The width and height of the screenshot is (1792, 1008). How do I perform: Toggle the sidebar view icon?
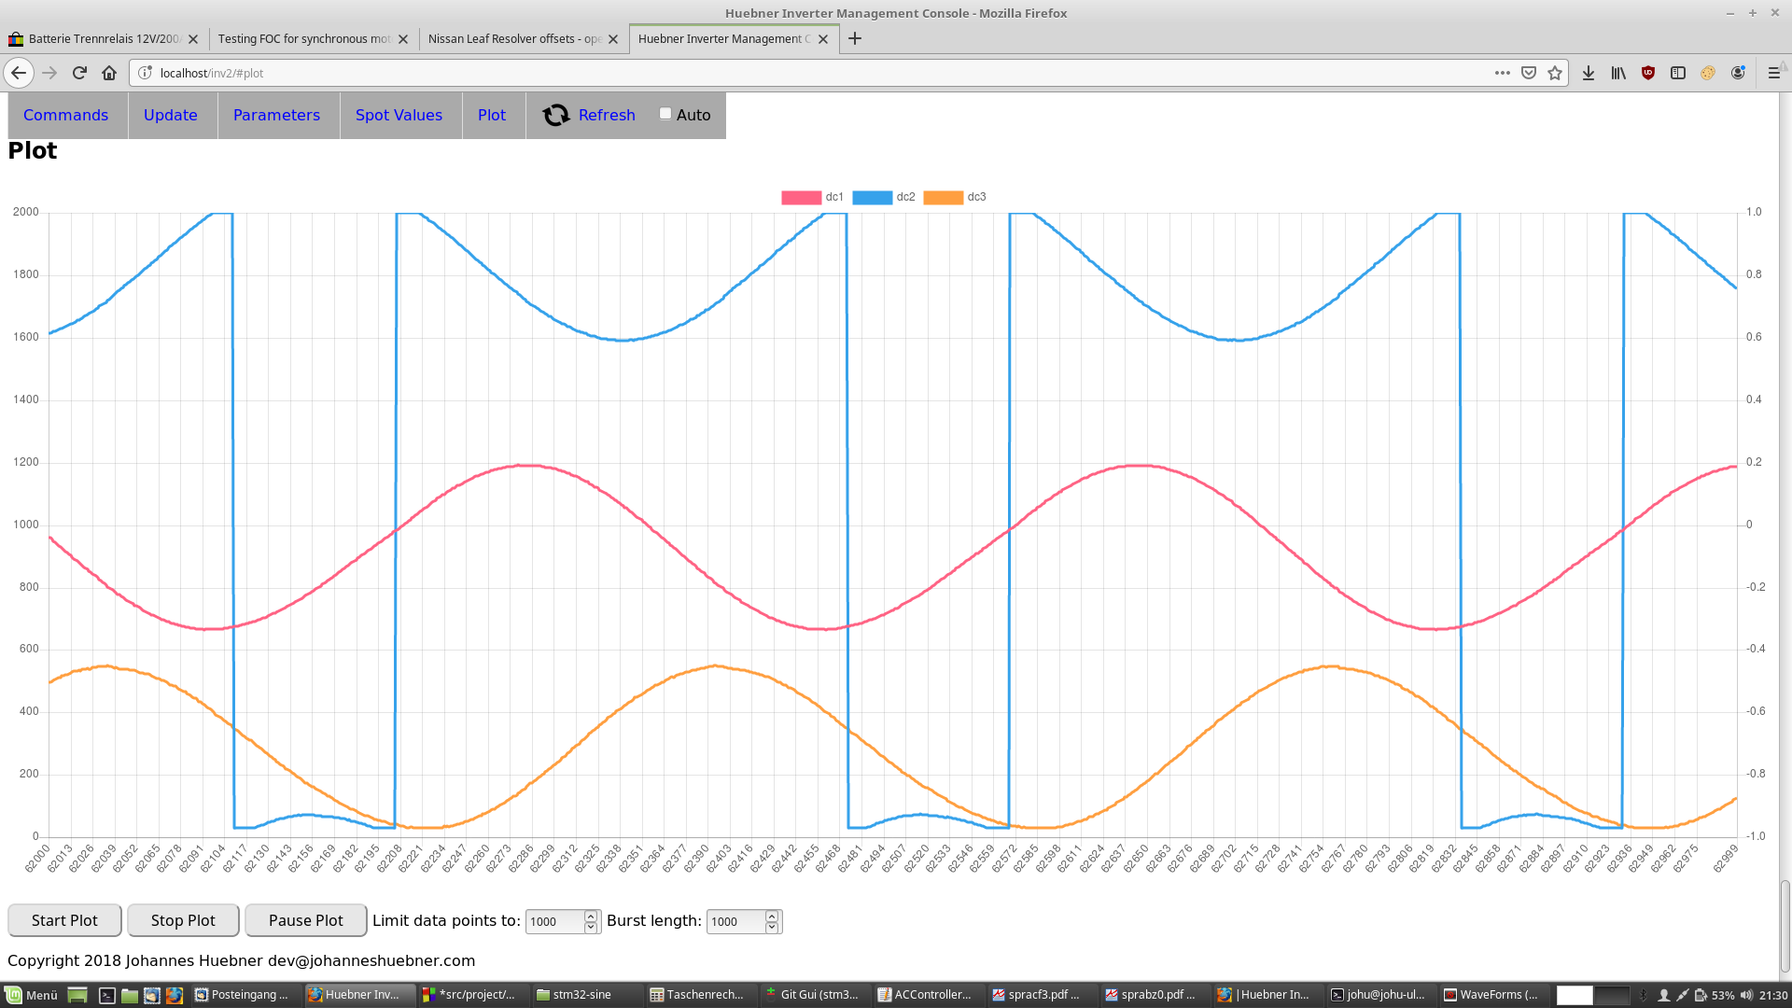coord(1678,73)
